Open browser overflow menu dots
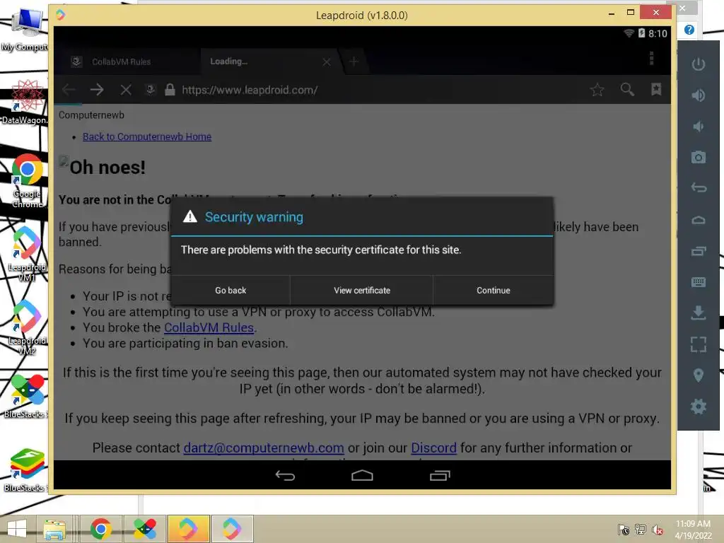This screenshot has width=724, height=543. [651, 59]
